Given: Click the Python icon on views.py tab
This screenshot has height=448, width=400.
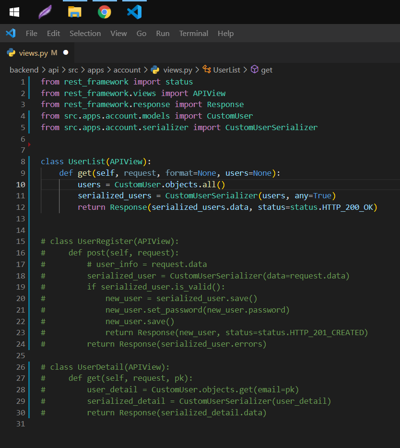Looking at the screenshot, I should [x=11, y=53].
